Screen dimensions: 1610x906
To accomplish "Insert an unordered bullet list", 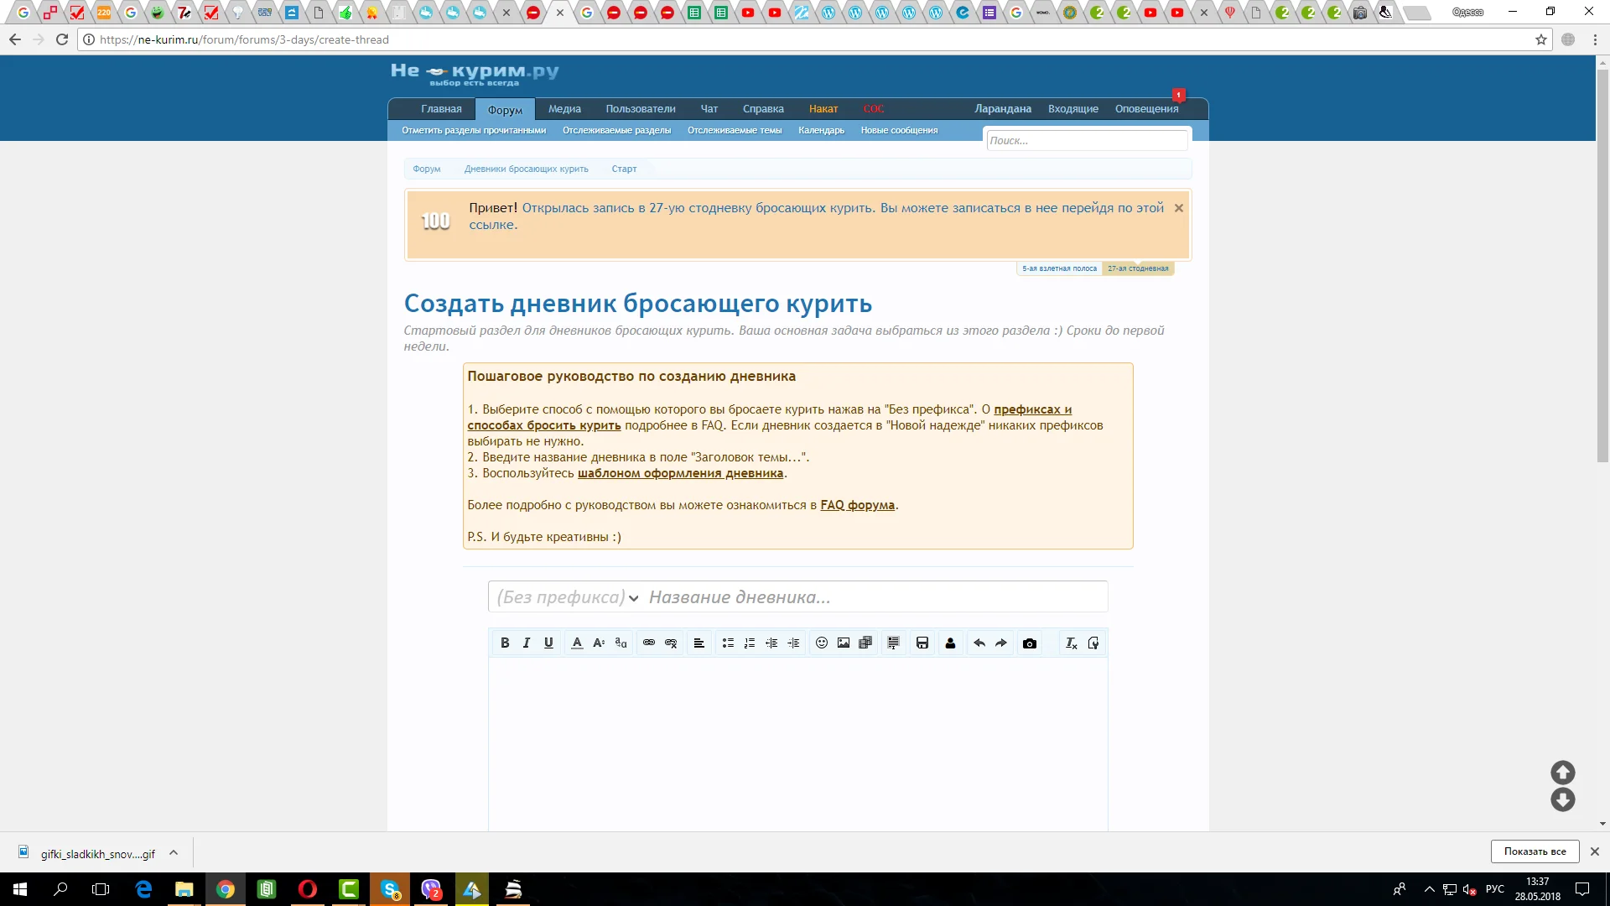I will 728,643.
